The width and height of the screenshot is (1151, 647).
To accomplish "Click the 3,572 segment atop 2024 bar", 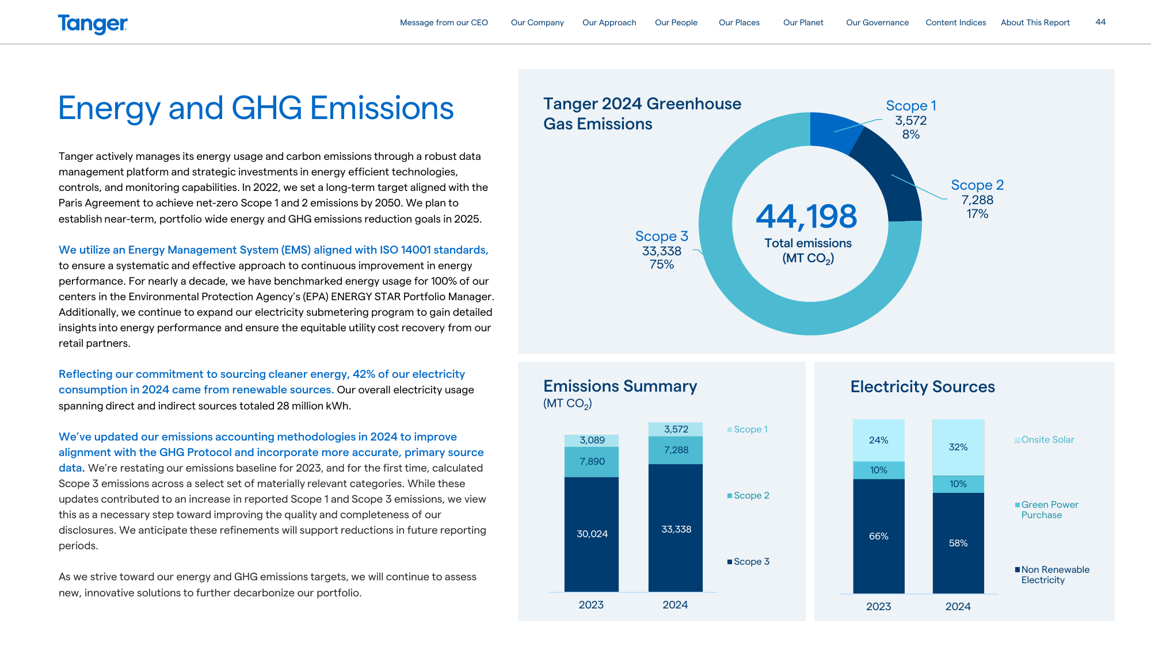I will point(676,430).
